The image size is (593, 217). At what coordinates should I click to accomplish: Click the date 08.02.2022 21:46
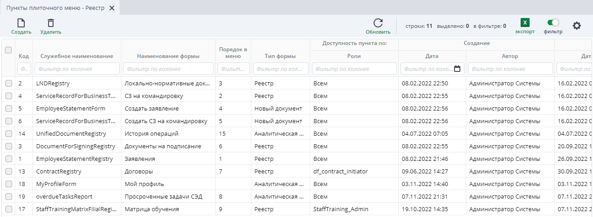pyautogui.click(x=425, y=159)
